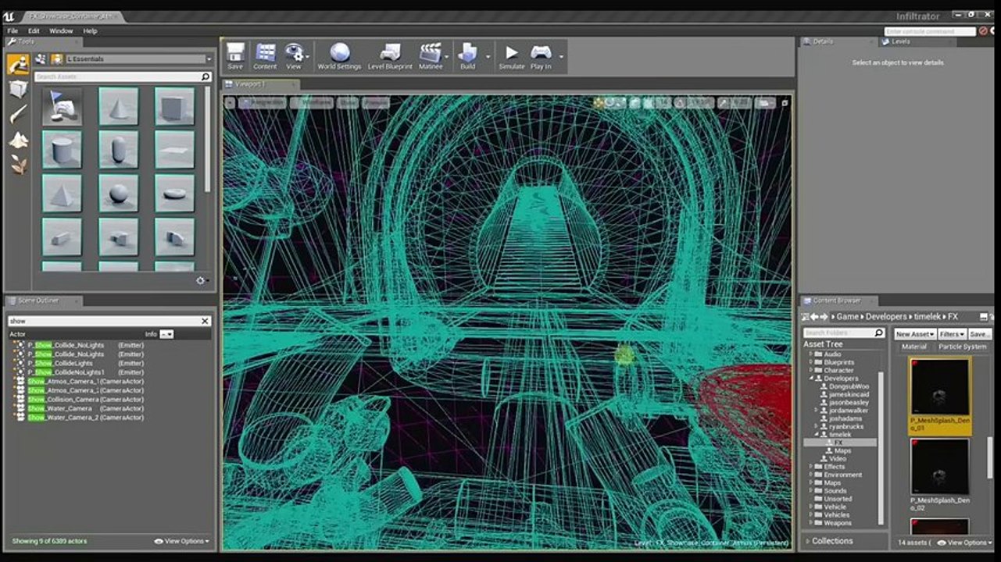Select the capsule primitive thumbnail

click(119, 150)
